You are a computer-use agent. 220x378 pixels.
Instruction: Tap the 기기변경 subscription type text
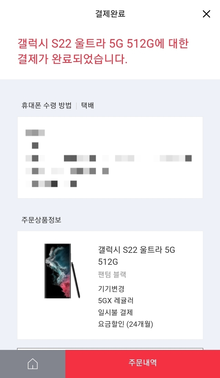111,289
